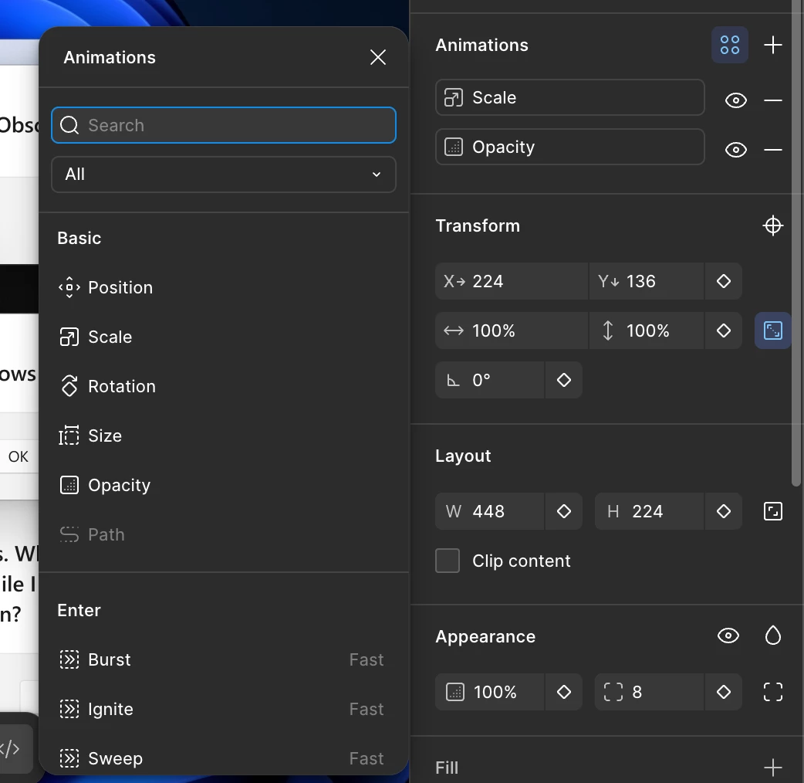Screen dimensions: 804x783
Task: Open the Opacity animation row in inspector
Action: click(569, 147)
